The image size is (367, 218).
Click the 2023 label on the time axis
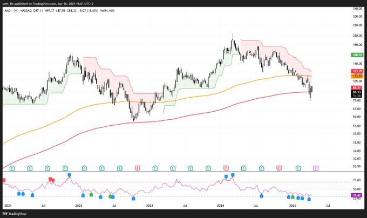tap(149, 206)
